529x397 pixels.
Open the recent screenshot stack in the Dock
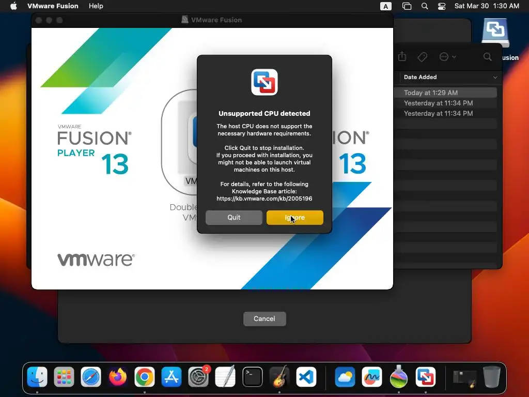pyautogui.click(x=464, y=377)
